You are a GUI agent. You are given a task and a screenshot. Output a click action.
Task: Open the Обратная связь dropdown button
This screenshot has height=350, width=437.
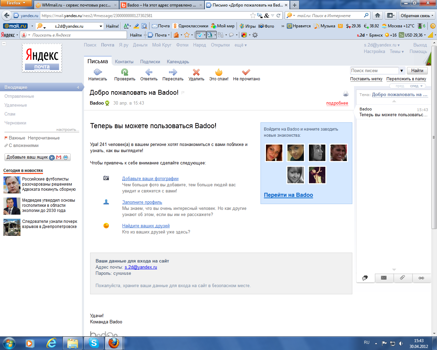pyautogui.click(x=417, y=15)
